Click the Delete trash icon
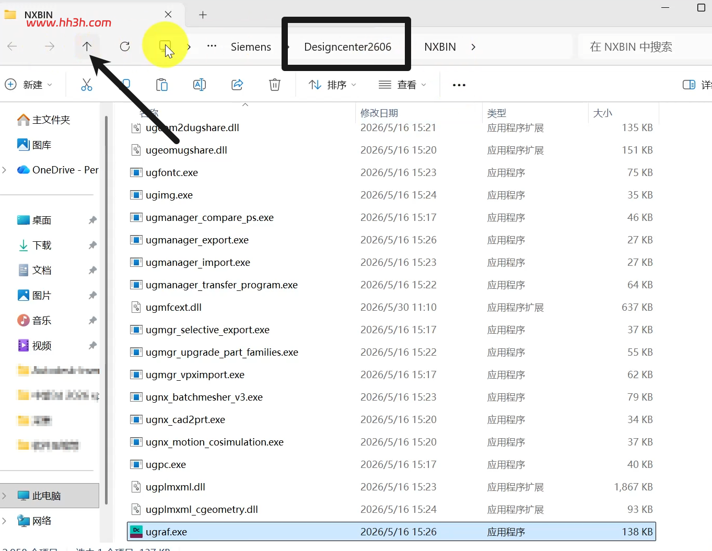Image resolution: width=712 pixels, height=551 pixels. point(275,85)
